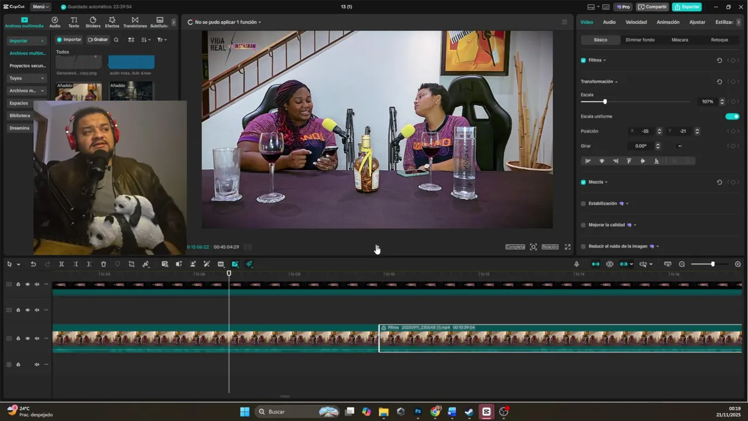The image size is (748, 421).
Task: Click the record voiceover microphone icon
Action: point(576,264)
